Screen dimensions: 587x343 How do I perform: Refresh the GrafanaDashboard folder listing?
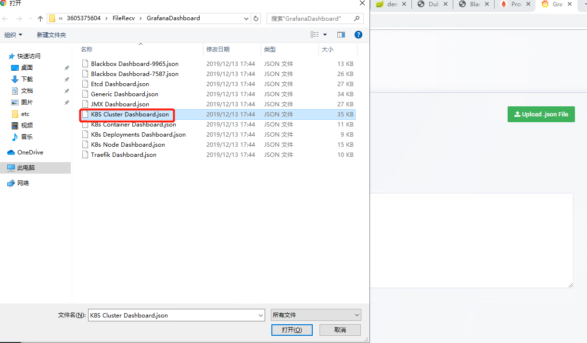(256, 18)
